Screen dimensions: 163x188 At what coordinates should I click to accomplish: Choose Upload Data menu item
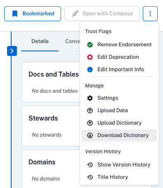point(119,111)
